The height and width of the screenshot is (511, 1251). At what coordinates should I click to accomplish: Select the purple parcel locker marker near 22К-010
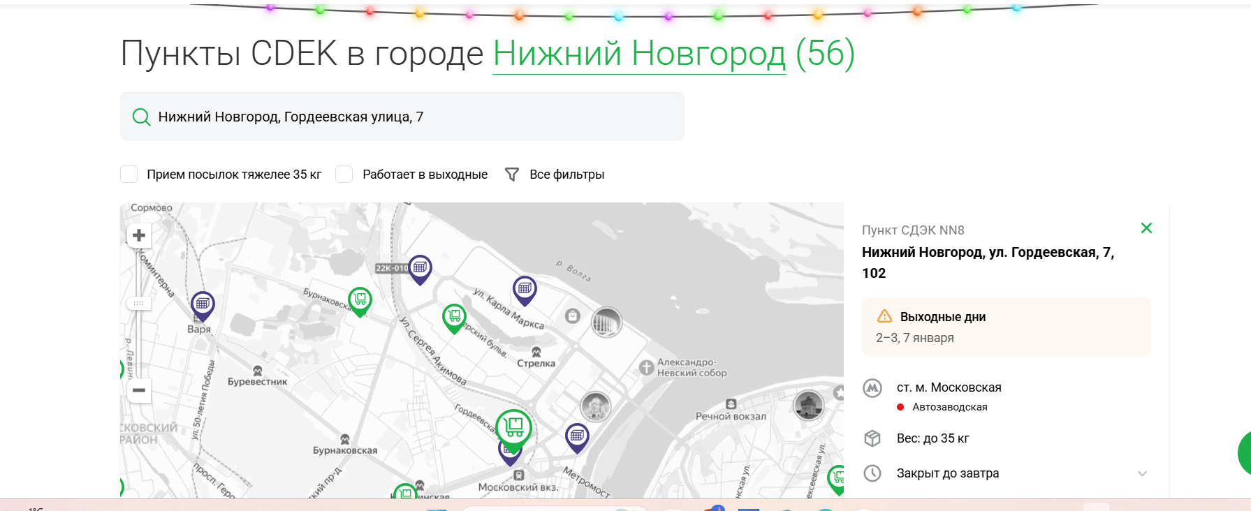point(420,269)
